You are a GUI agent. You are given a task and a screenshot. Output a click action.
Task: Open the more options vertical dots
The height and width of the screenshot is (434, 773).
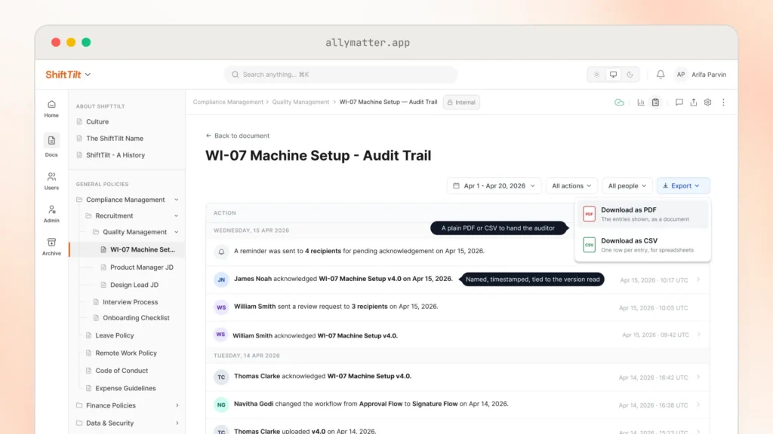pyautogui.click(x=724, y=102)
